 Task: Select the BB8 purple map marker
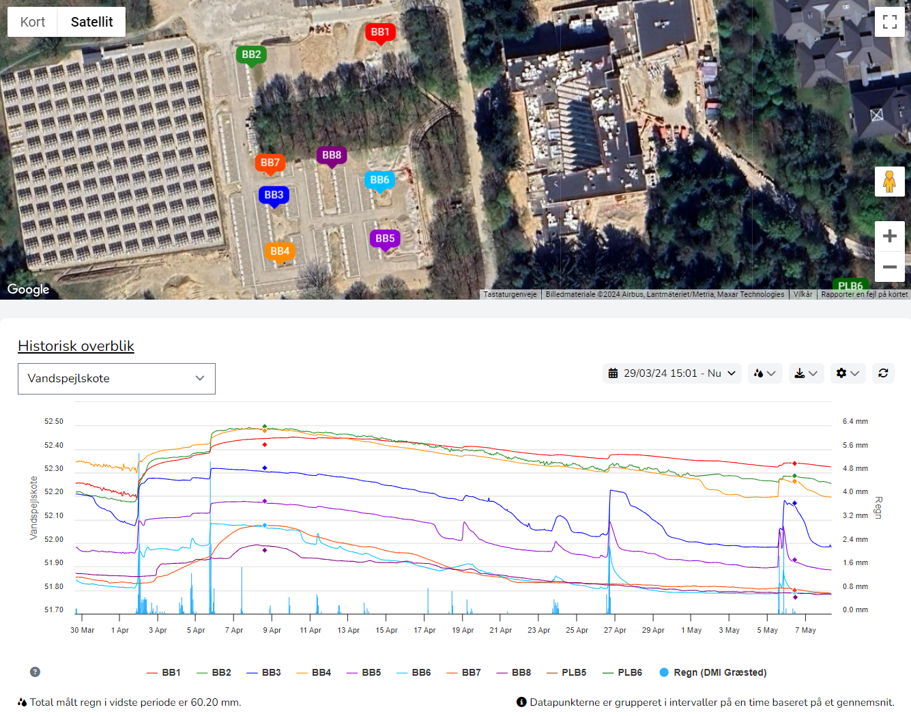click(332, 156)
